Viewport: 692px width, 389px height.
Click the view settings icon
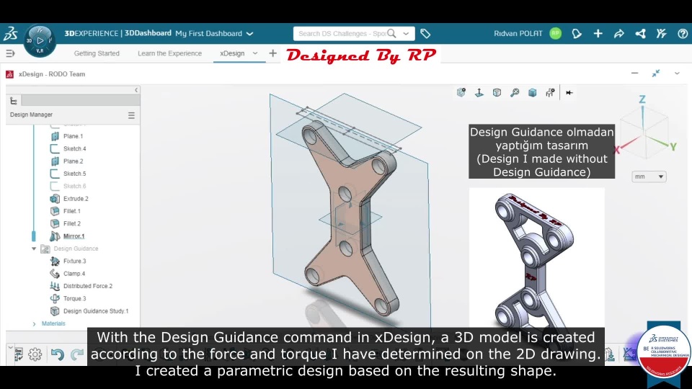(550, 93)
